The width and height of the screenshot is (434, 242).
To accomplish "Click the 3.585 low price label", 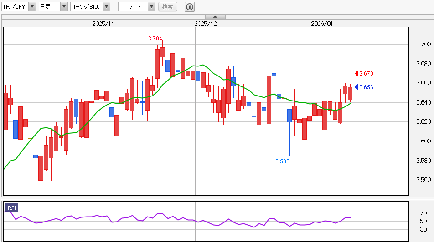I will pyautogui.click(x=282, y=161).
